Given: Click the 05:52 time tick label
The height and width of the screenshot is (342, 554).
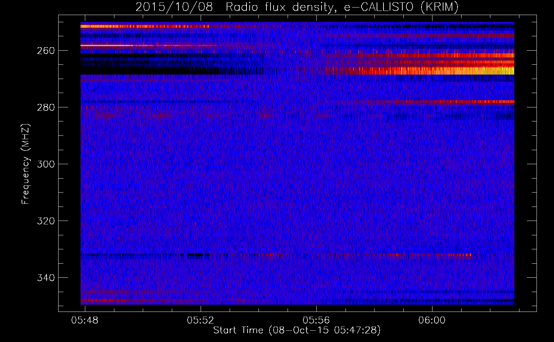Looking at the screenshot, I should tap(200, 320).
